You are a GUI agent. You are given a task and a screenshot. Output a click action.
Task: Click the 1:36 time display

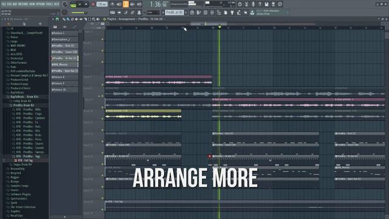[x=158, y=4]
